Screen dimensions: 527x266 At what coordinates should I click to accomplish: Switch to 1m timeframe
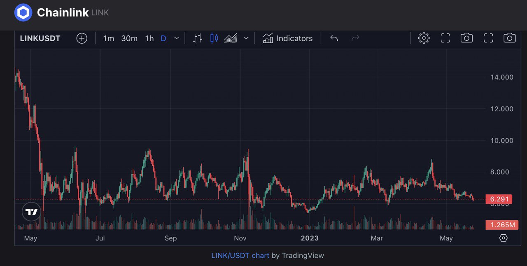[108, 38]
